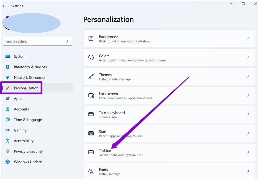
Task: Open Taskbar settings card
Action: pyautogui.click(x=169, y=152)
